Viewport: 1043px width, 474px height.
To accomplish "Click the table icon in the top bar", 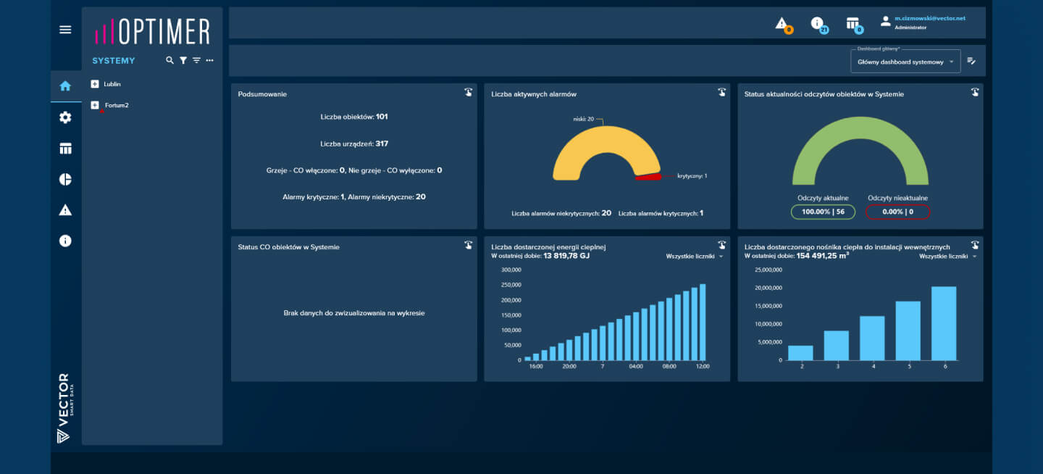I will point(853,23).
